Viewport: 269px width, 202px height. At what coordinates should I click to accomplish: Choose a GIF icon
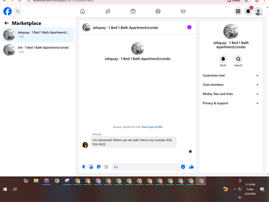(x=107, y=167)
